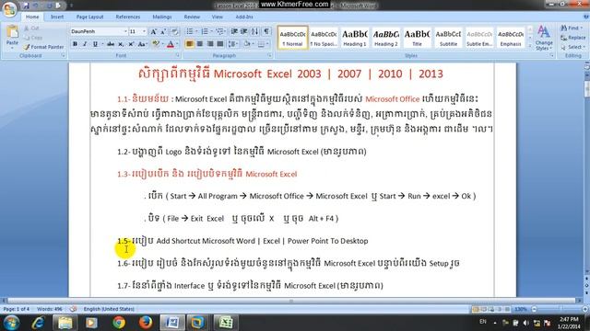The image size is (590, 331).
Task: Open the References tab
Action: point(127,17)
